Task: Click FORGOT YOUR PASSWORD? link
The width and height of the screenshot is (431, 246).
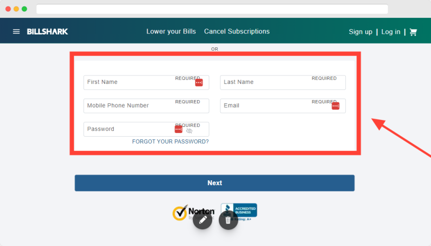Action: 170,142
